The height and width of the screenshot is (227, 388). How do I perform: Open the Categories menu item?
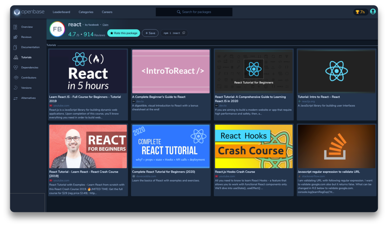click(86, 12)
